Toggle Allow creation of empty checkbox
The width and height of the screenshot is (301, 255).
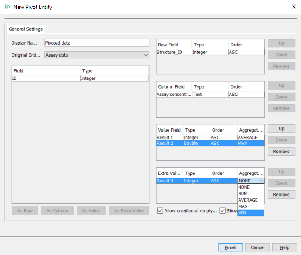[161, 211]
